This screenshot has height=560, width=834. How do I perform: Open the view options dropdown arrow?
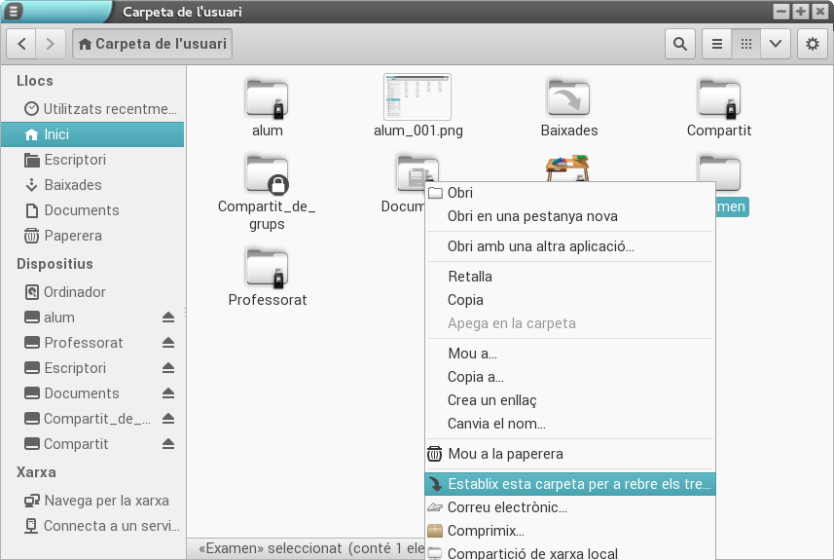point(775,44)
